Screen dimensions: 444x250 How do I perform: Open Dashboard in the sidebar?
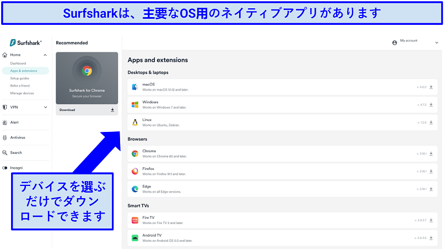(18, 63)
